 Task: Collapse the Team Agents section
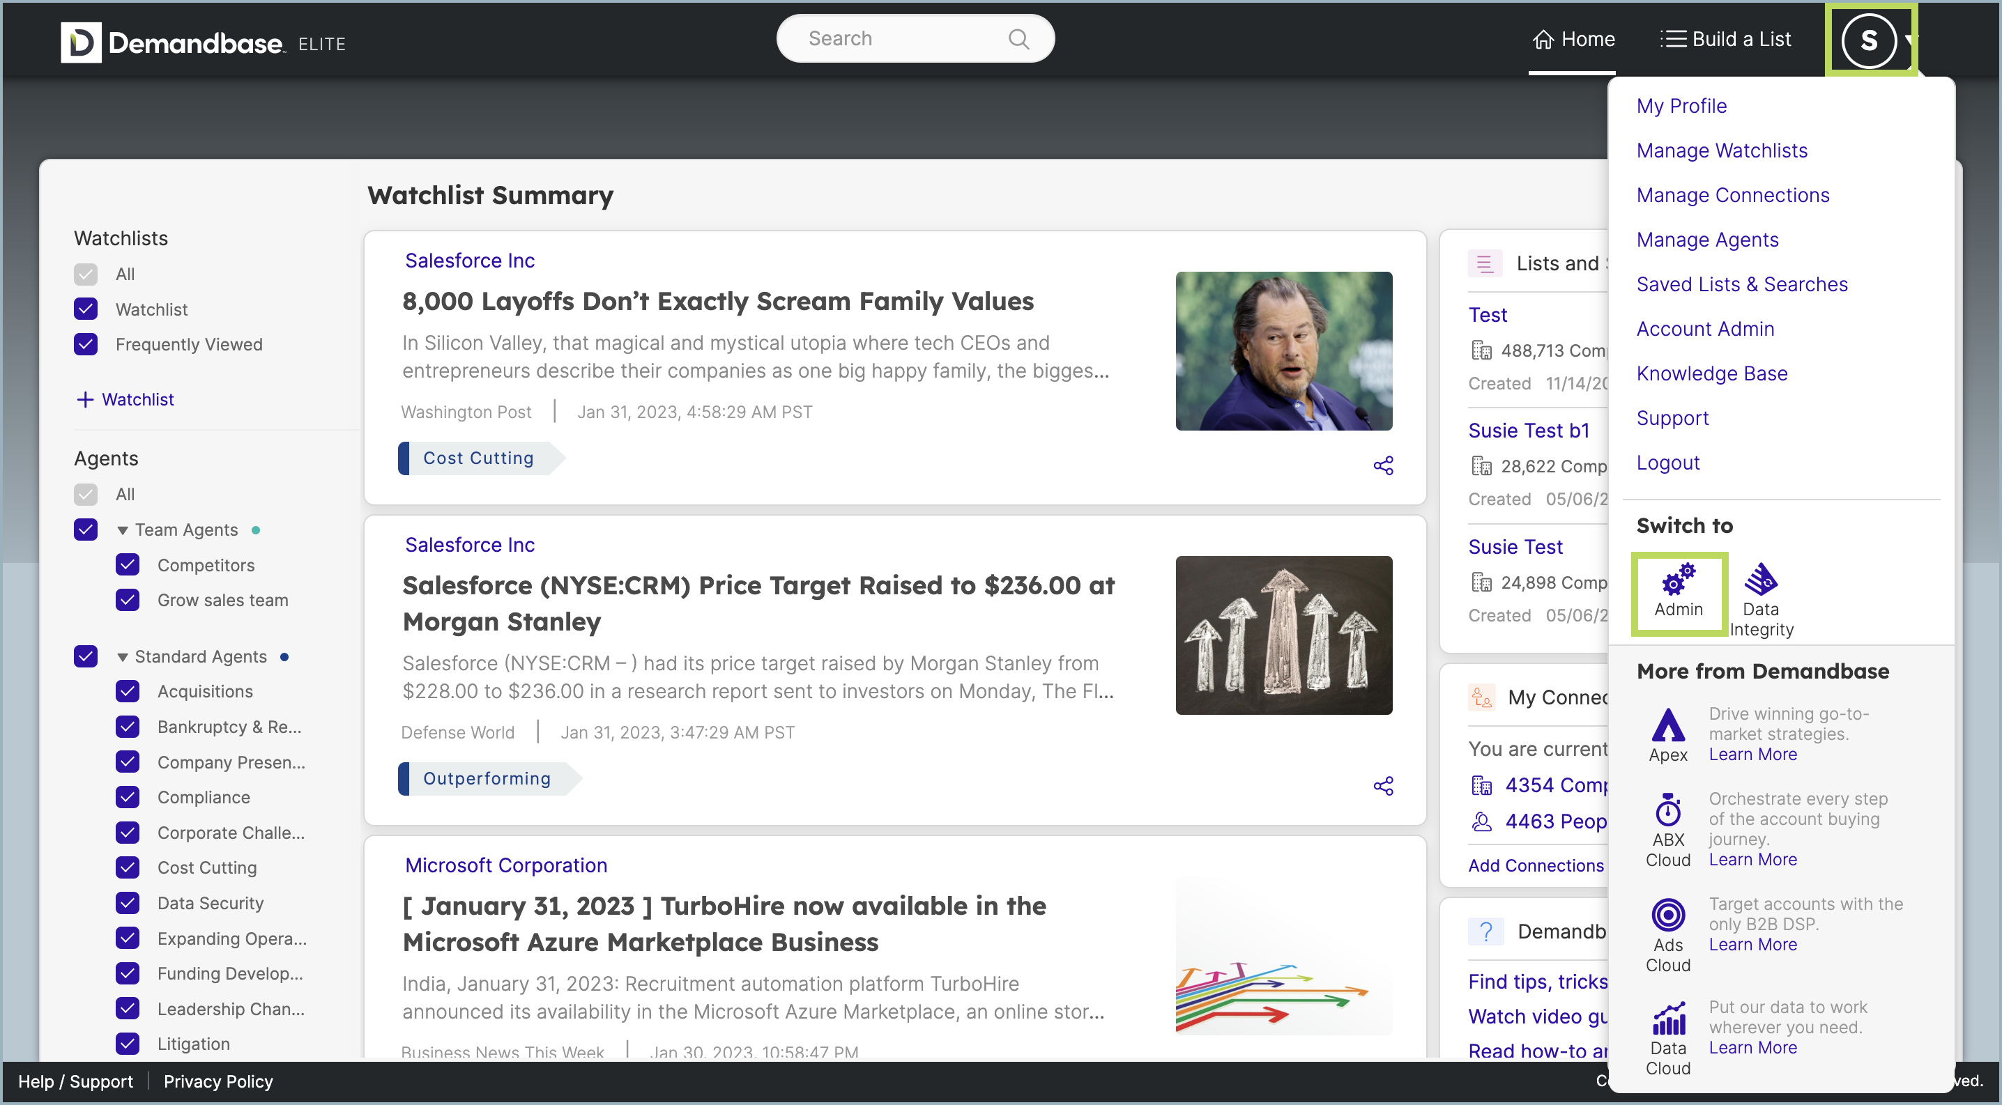pos(123,530)
